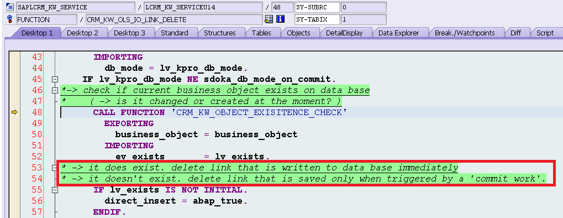The width and height of the screenshot is (563, 218).
Task: Click the EXPORTING keyword on line 49
Action: click(x=129, y=123)
